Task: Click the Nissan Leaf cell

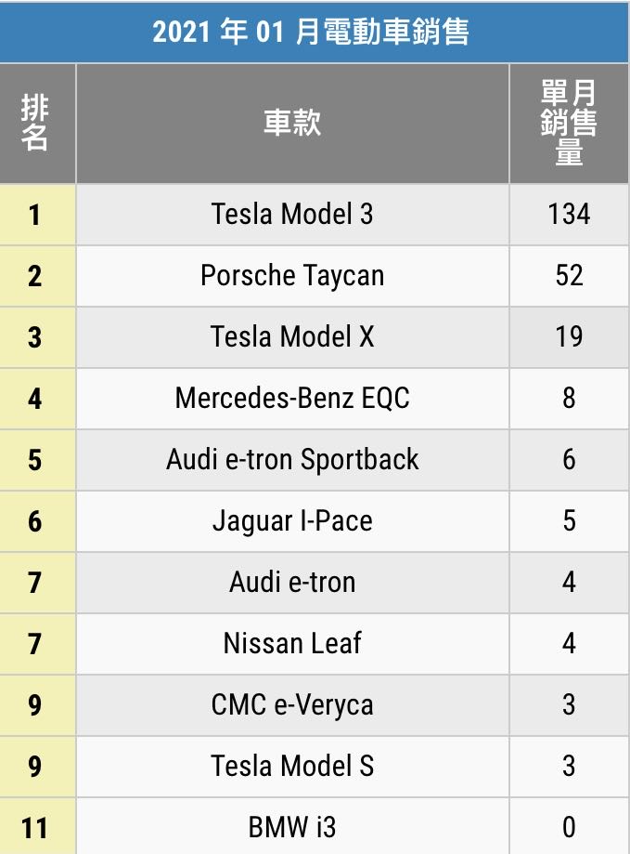Action: [x=292, y=643]
